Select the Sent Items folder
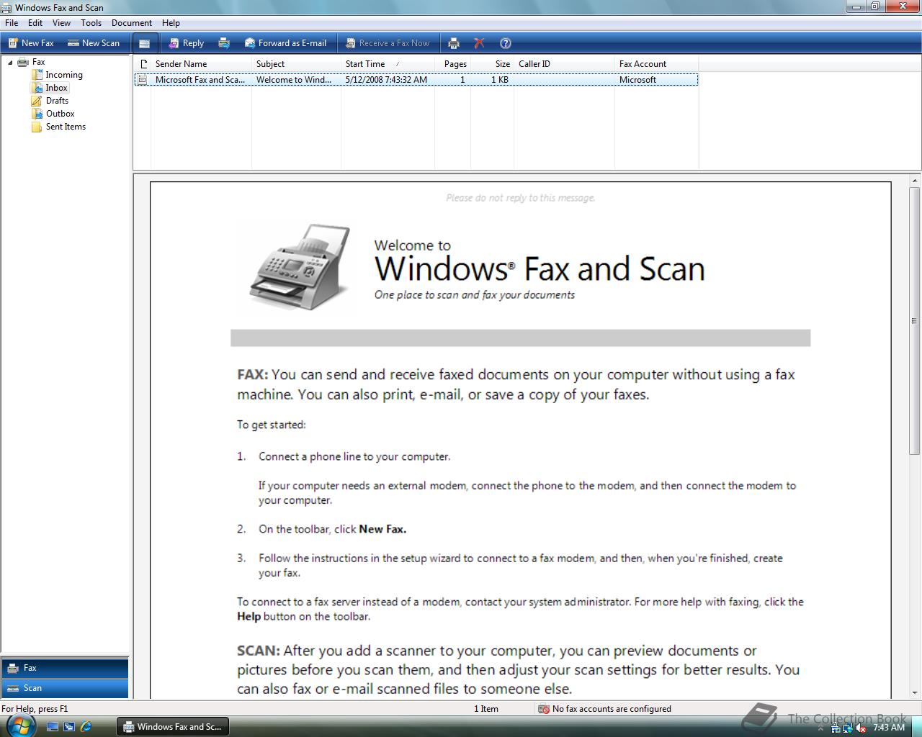 (66, 127)
